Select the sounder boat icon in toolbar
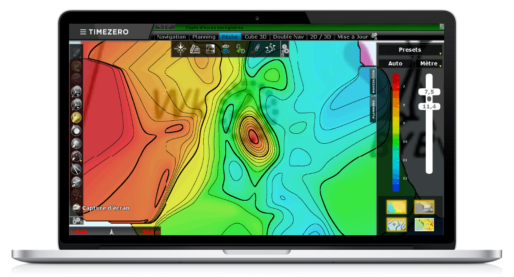The height and width of the screenshot is (277, 514). click(x=226, y=49)
